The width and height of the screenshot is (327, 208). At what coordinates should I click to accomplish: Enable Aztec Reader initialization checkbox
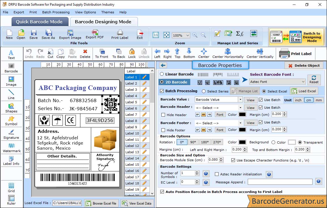tap(217, 174)
